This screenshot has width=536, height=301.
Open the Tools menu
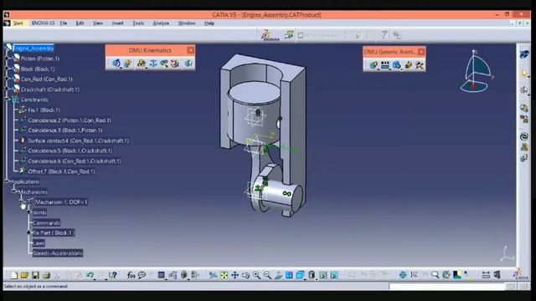pos(138,23)
